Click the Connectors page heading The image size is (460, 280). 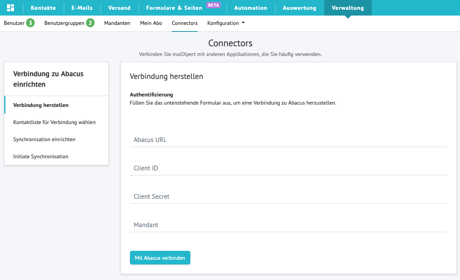(230, 43)
